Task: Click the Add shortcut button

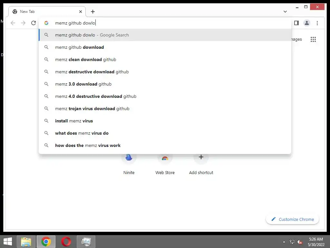Action: pos(201,164)
